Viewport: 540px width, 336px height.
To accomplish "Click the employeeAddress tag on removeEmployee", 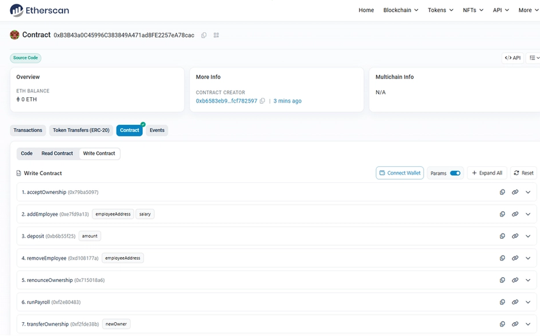I will click(x=122, y=258).
